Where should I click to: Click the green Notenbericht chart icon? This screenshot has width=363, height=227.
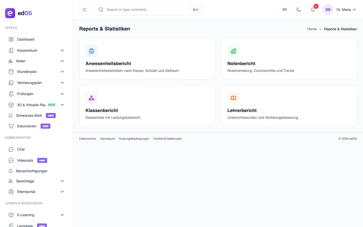pos(233,51)
